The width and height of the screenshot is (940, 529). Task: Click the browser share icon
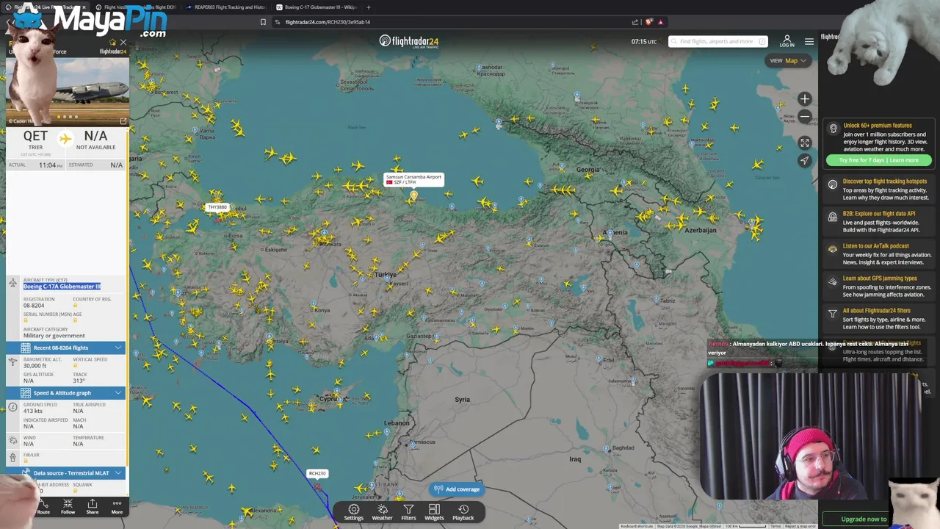tap(635, 22)
